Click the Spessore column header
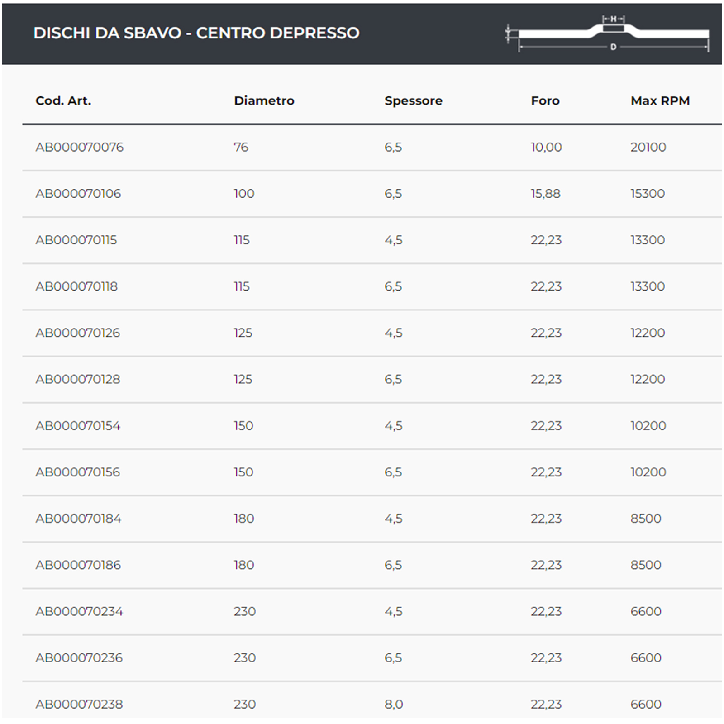This screenshot has height=724, width=724. pyautogui.click(x=413, y=100)
